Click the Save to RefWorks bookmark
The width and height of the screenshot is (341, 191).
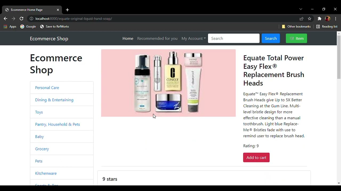[54, 27]
